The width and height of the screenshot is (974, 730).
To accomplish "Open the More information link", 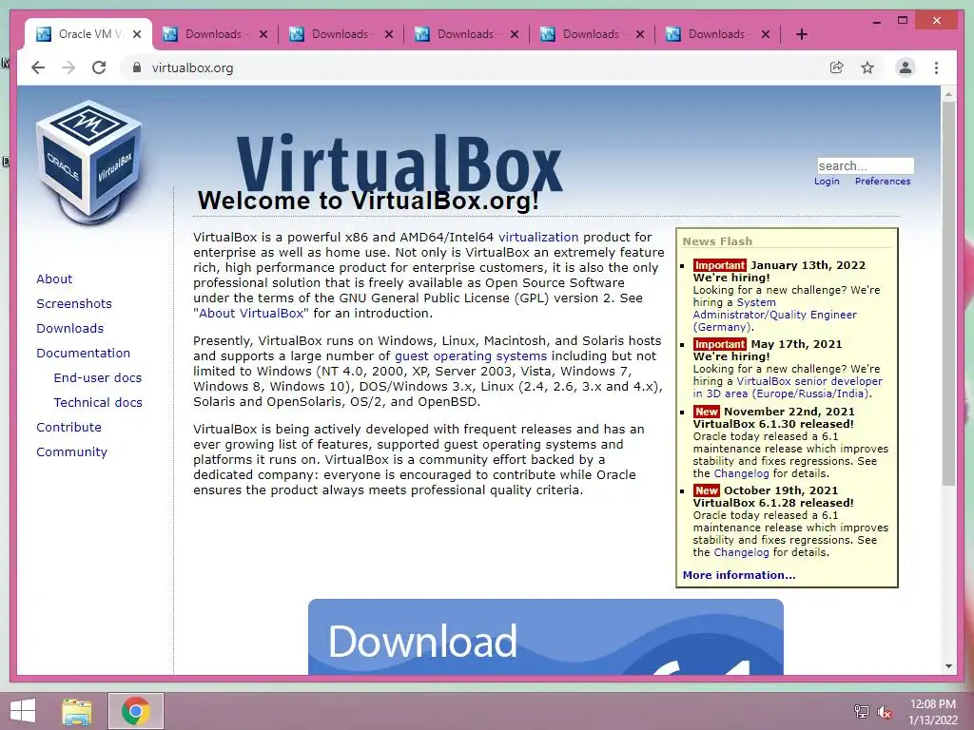I will (738, 575).
